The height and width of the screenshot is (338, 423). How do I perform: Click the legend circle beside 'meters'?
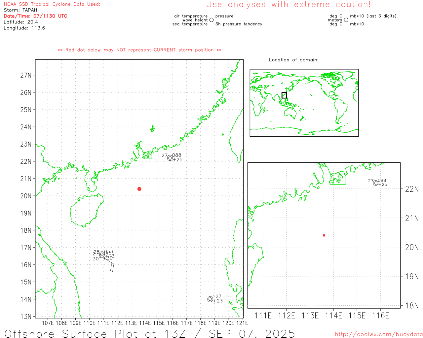[346, 20]
